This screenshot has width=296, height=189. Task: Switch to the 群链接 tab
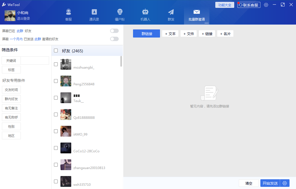pos(146,33)
